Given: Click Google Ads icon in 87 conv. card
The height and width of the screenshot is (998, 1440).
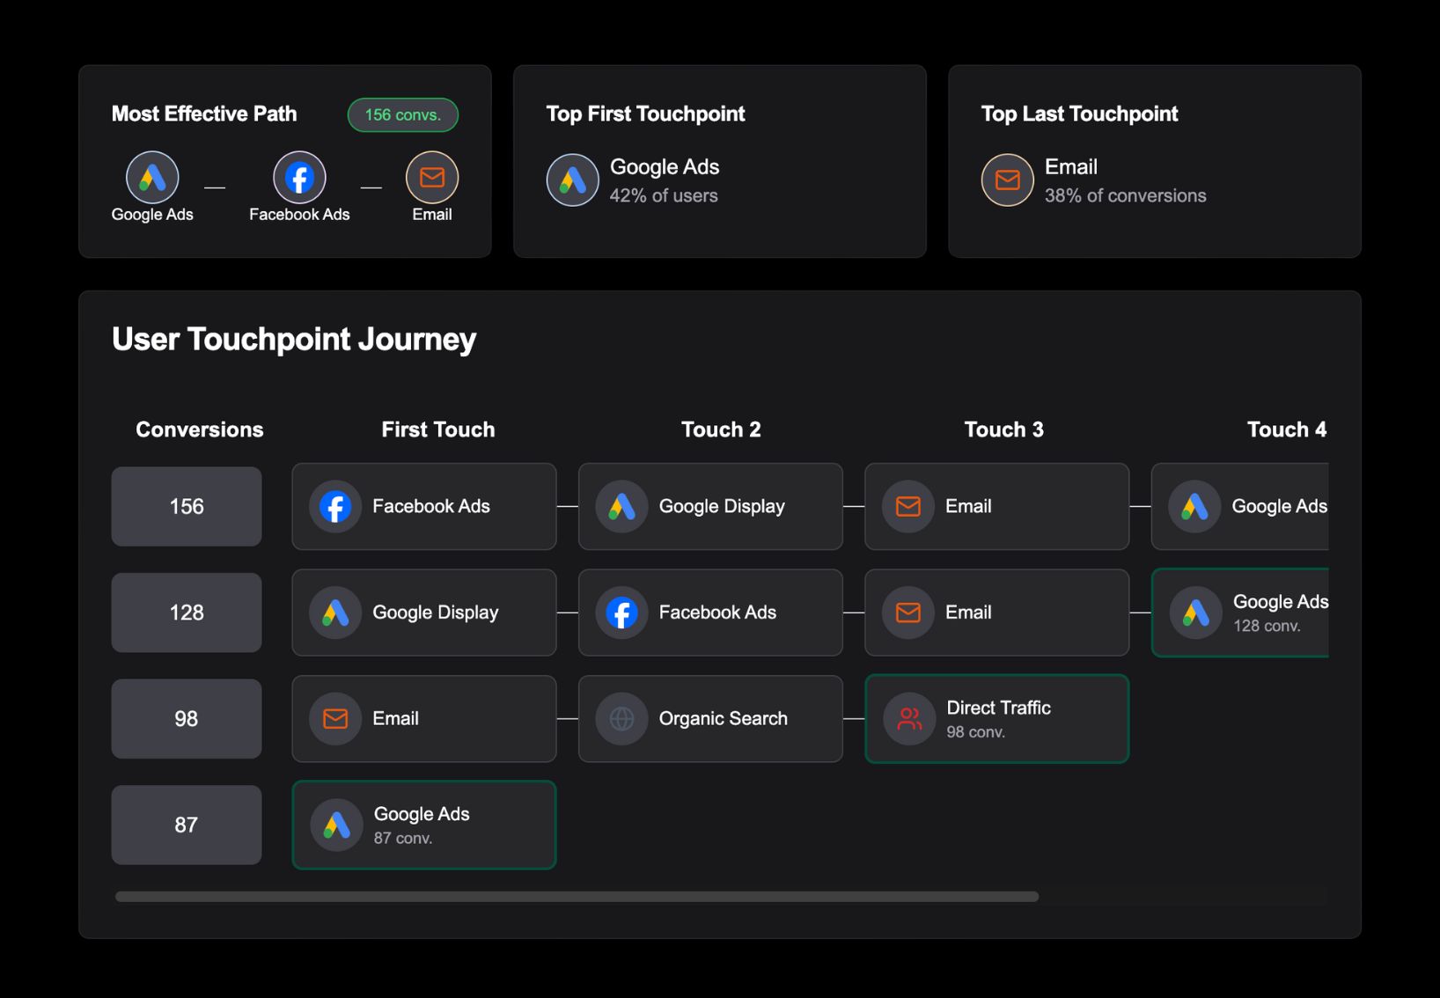Looking at the screenshot, I should [x=336, y=826].
